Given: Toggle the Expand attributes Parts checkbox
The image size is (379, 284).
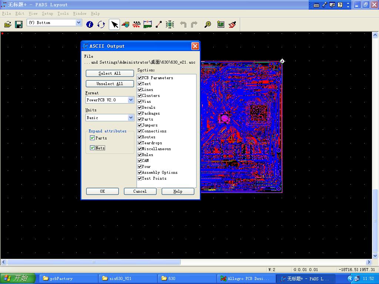Looking at the screenshot, I should pyautogui.click(x=93, y=138).
